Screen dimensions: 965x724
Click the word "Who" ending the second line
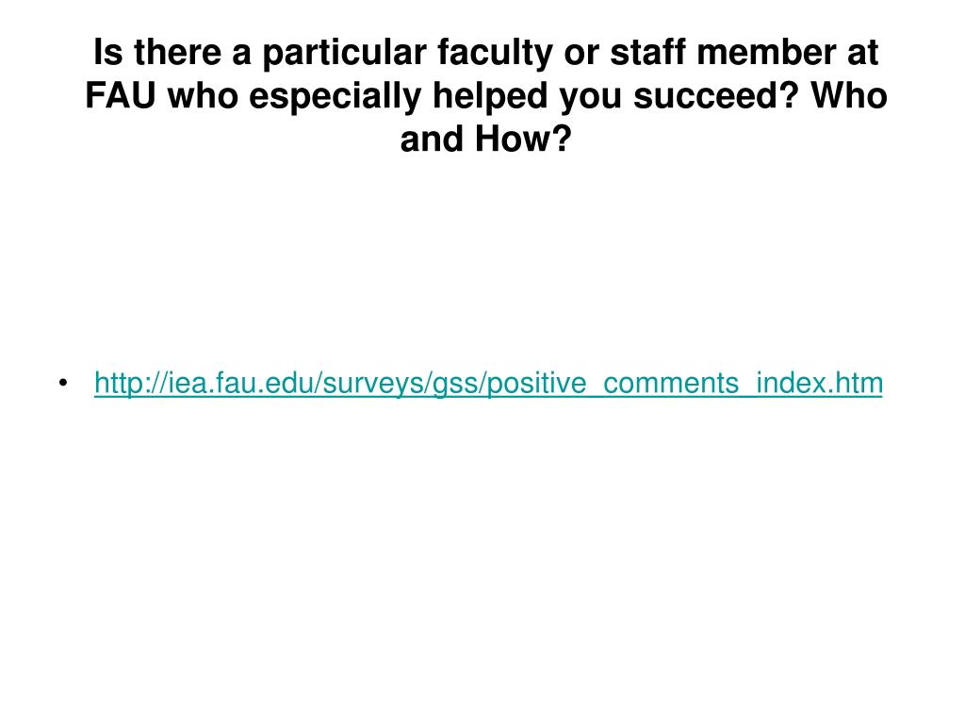tap(849, 95)
